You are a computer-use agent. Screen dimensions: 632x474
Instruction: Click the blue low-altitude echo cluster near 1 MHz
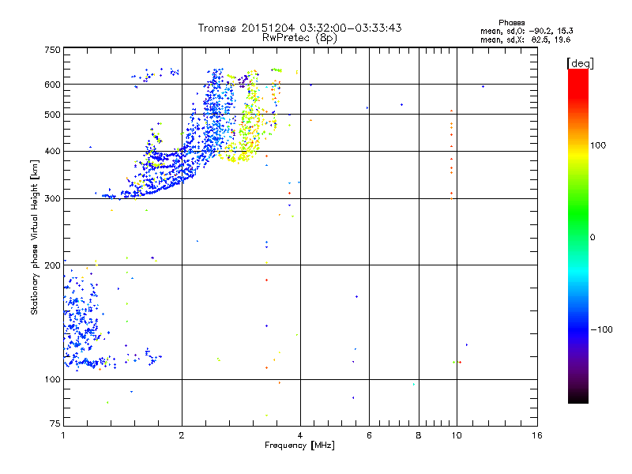(x=83, y=322)
